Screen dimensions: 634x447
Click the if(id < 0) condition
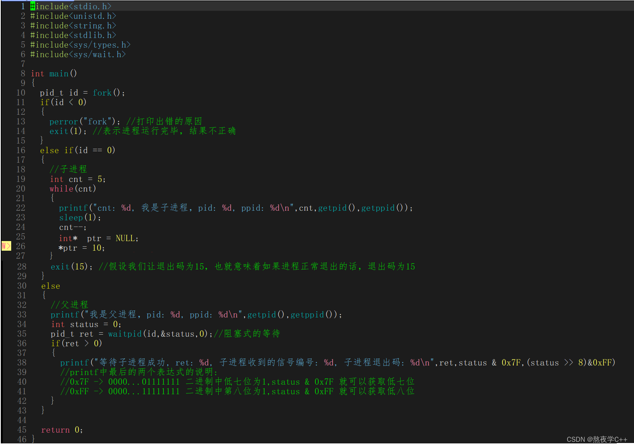(64, 102)
